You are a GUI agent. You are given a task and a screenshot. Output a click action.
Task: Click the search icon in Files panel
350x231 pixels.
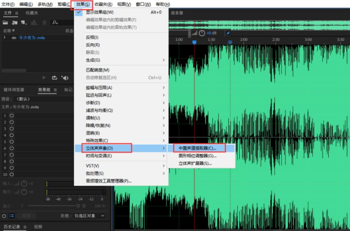55,22
